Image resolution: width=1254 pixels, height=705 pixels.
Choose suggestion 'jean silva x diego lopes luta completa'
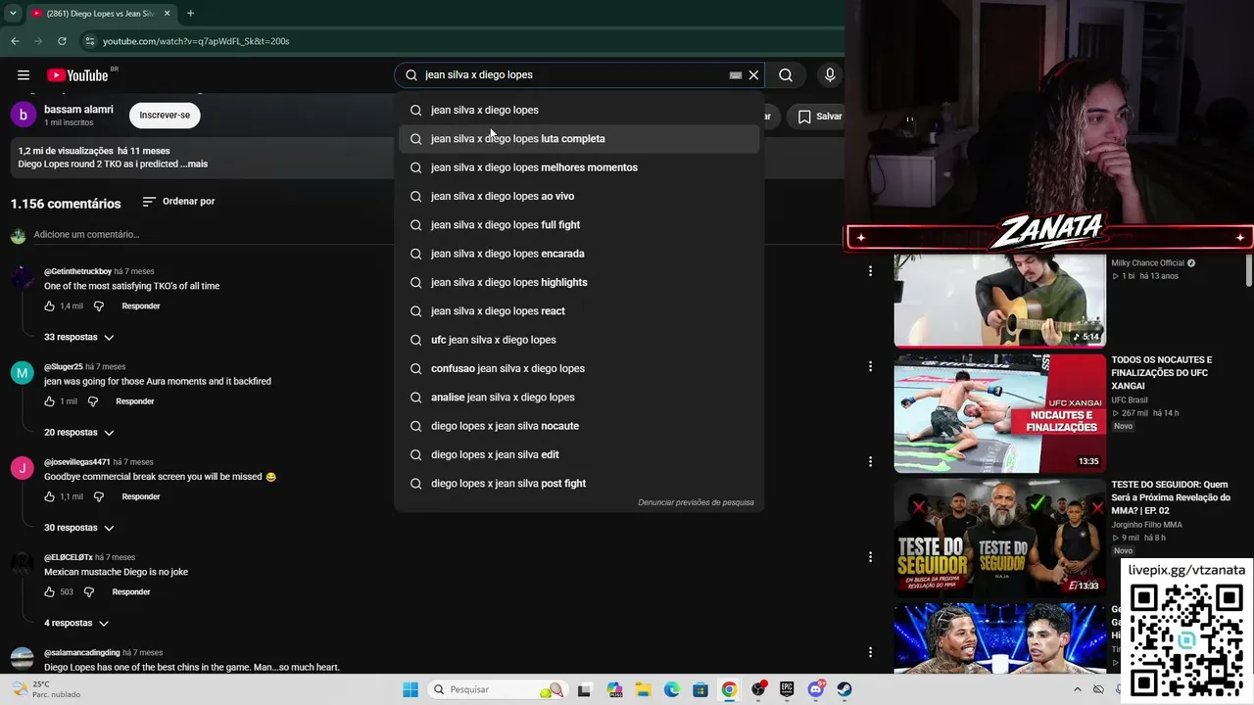[x=579, y=139]
